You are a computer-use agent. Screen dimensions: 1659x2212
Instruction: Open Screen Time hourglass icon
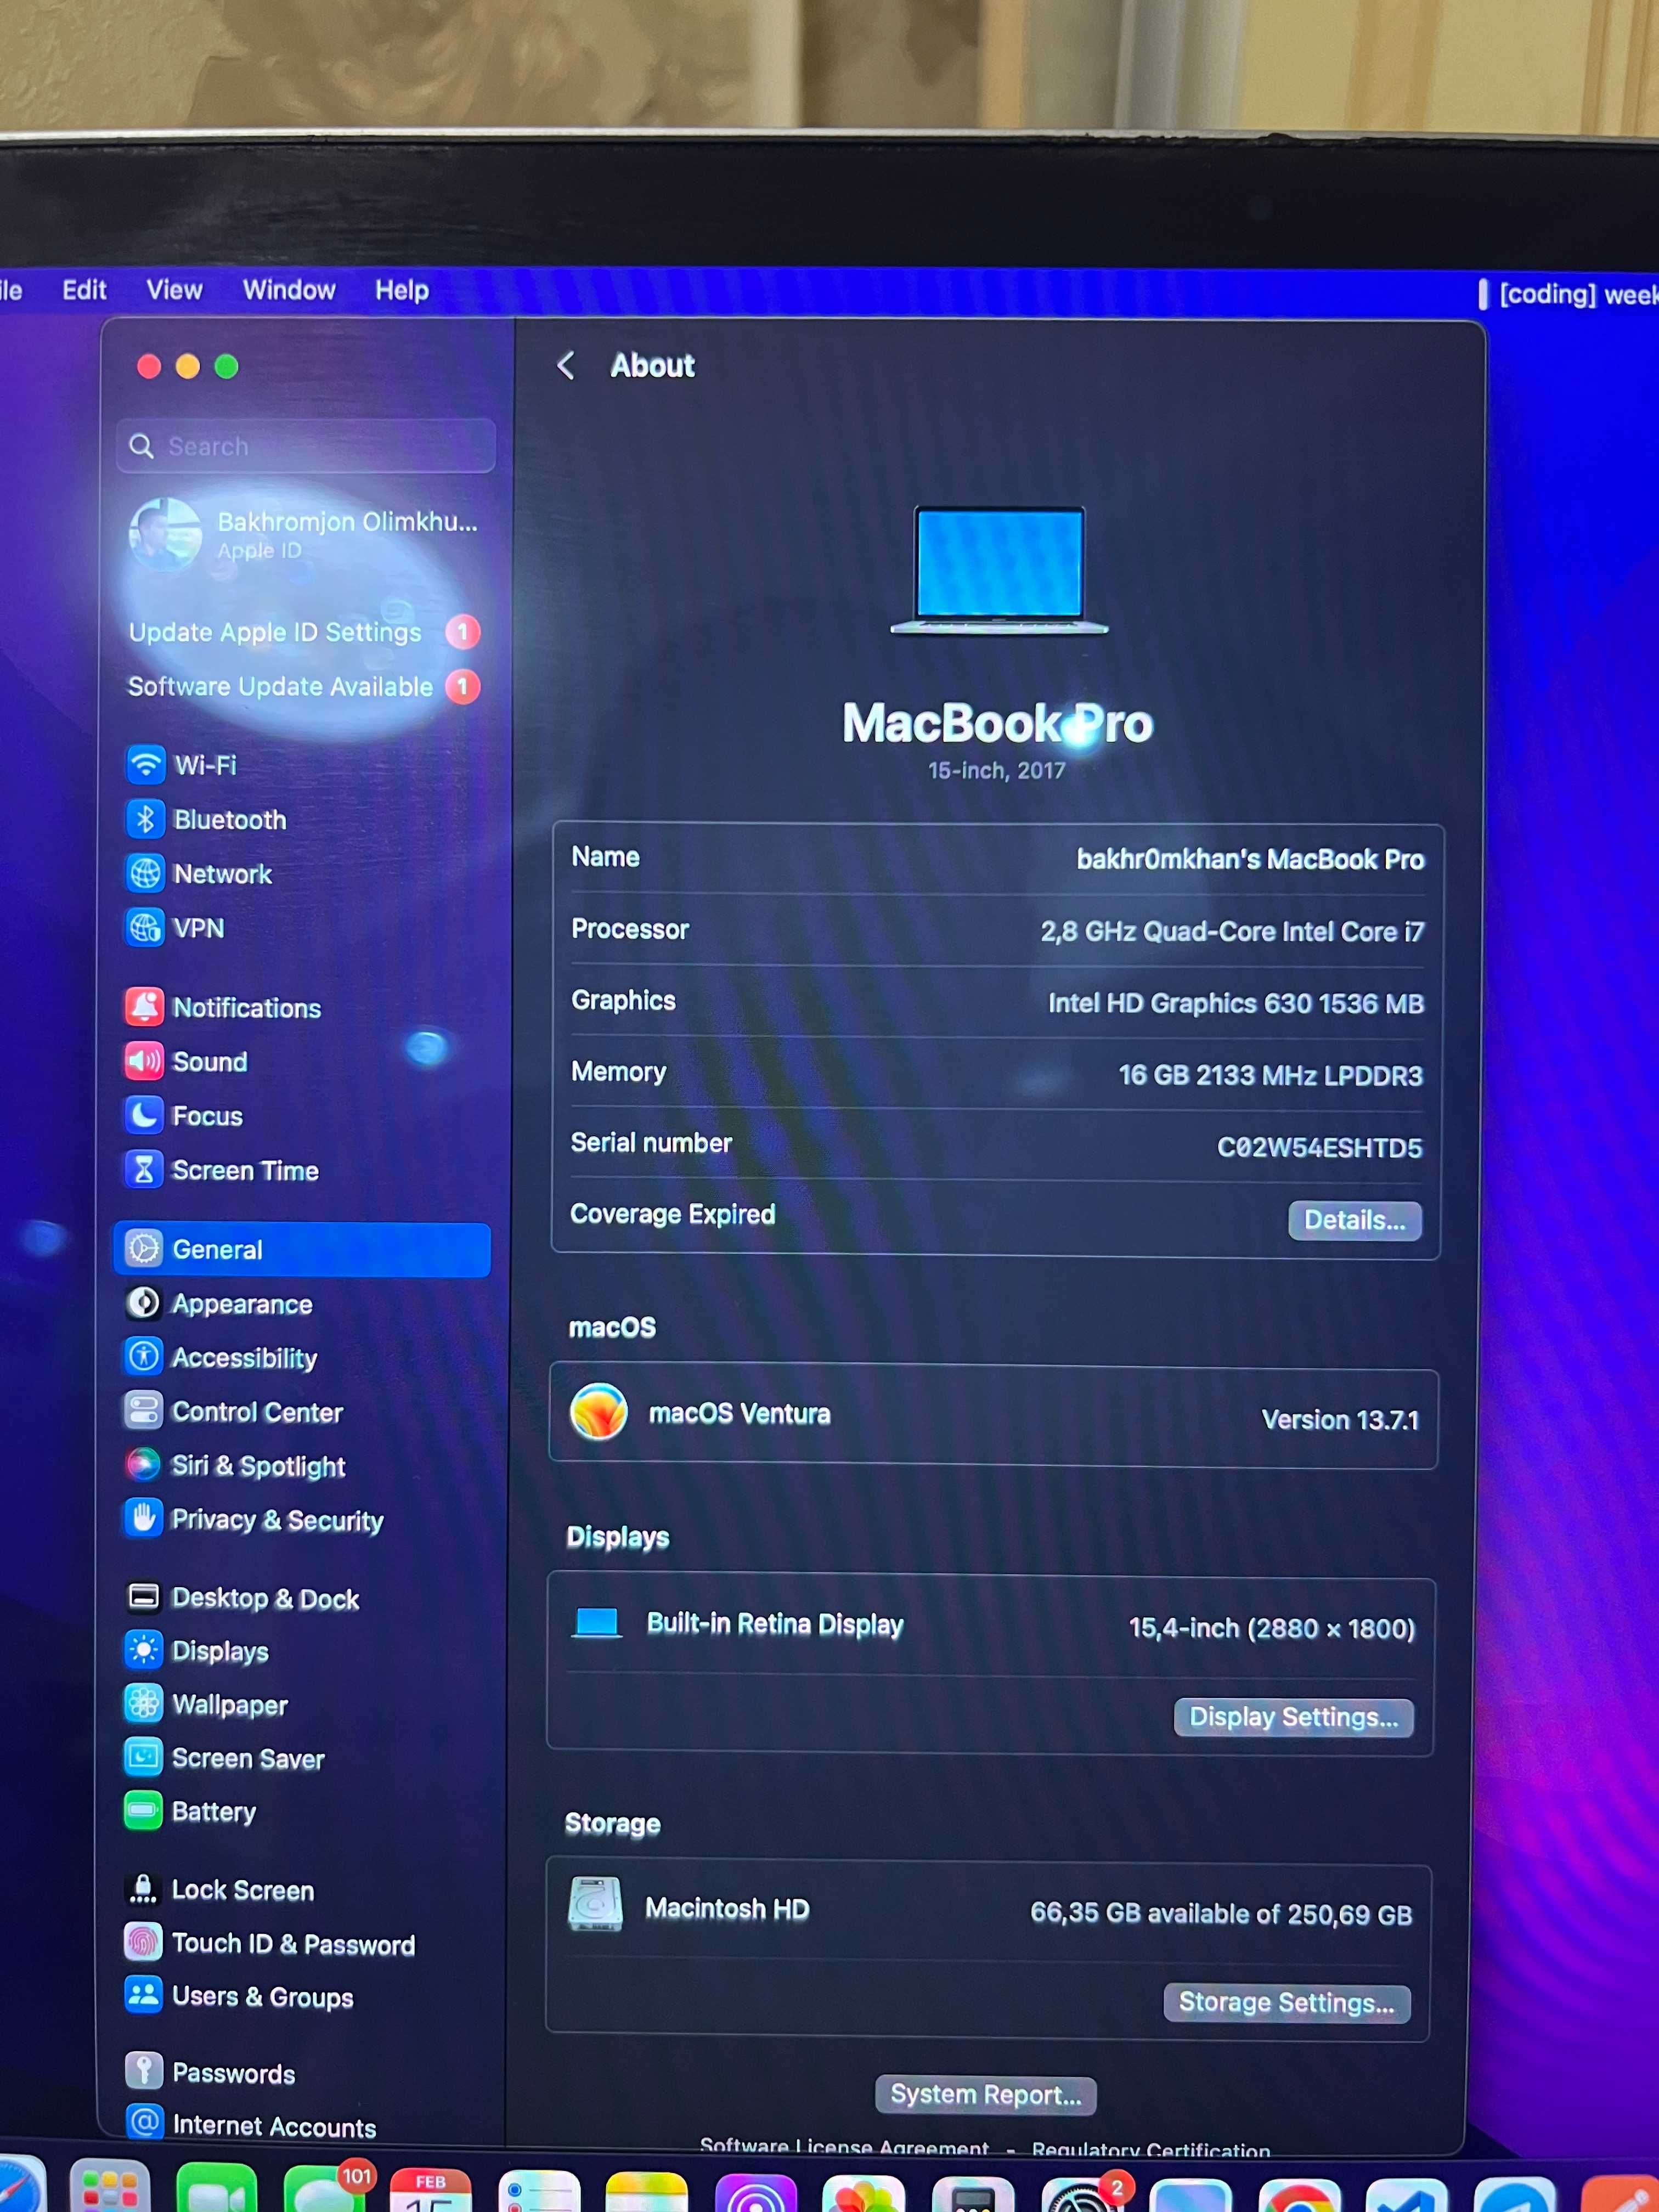(144, 1169)
